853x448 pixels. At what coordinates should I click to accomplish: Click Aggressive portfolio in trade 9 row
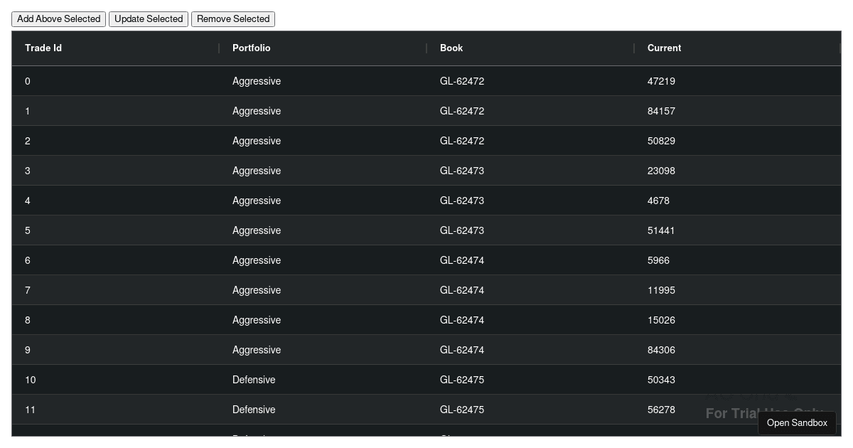tap(257, 350)
